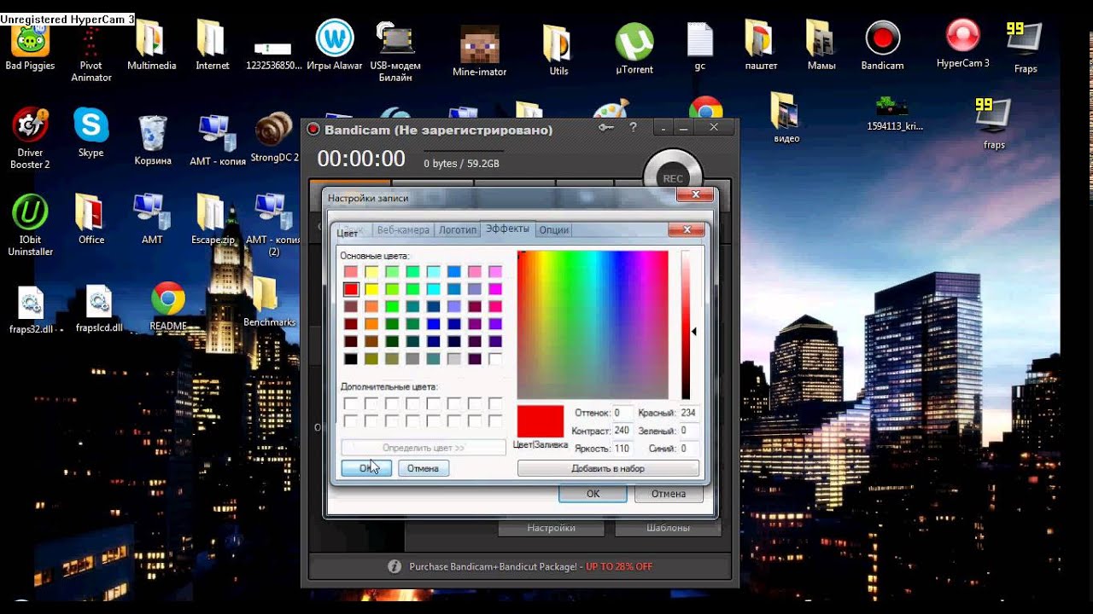This screenshot has width=1093, height=614.
Task: Click the luminosity slider arrow marker
Action: [694, 331]
